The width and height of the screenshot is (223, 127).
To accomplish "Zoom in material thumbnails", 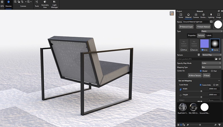I will tap(215, 125).
